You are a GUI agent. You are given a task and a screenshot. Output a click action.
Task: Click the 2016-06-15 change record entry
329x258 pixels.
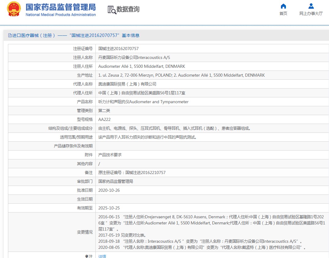(x=212, y=223)
